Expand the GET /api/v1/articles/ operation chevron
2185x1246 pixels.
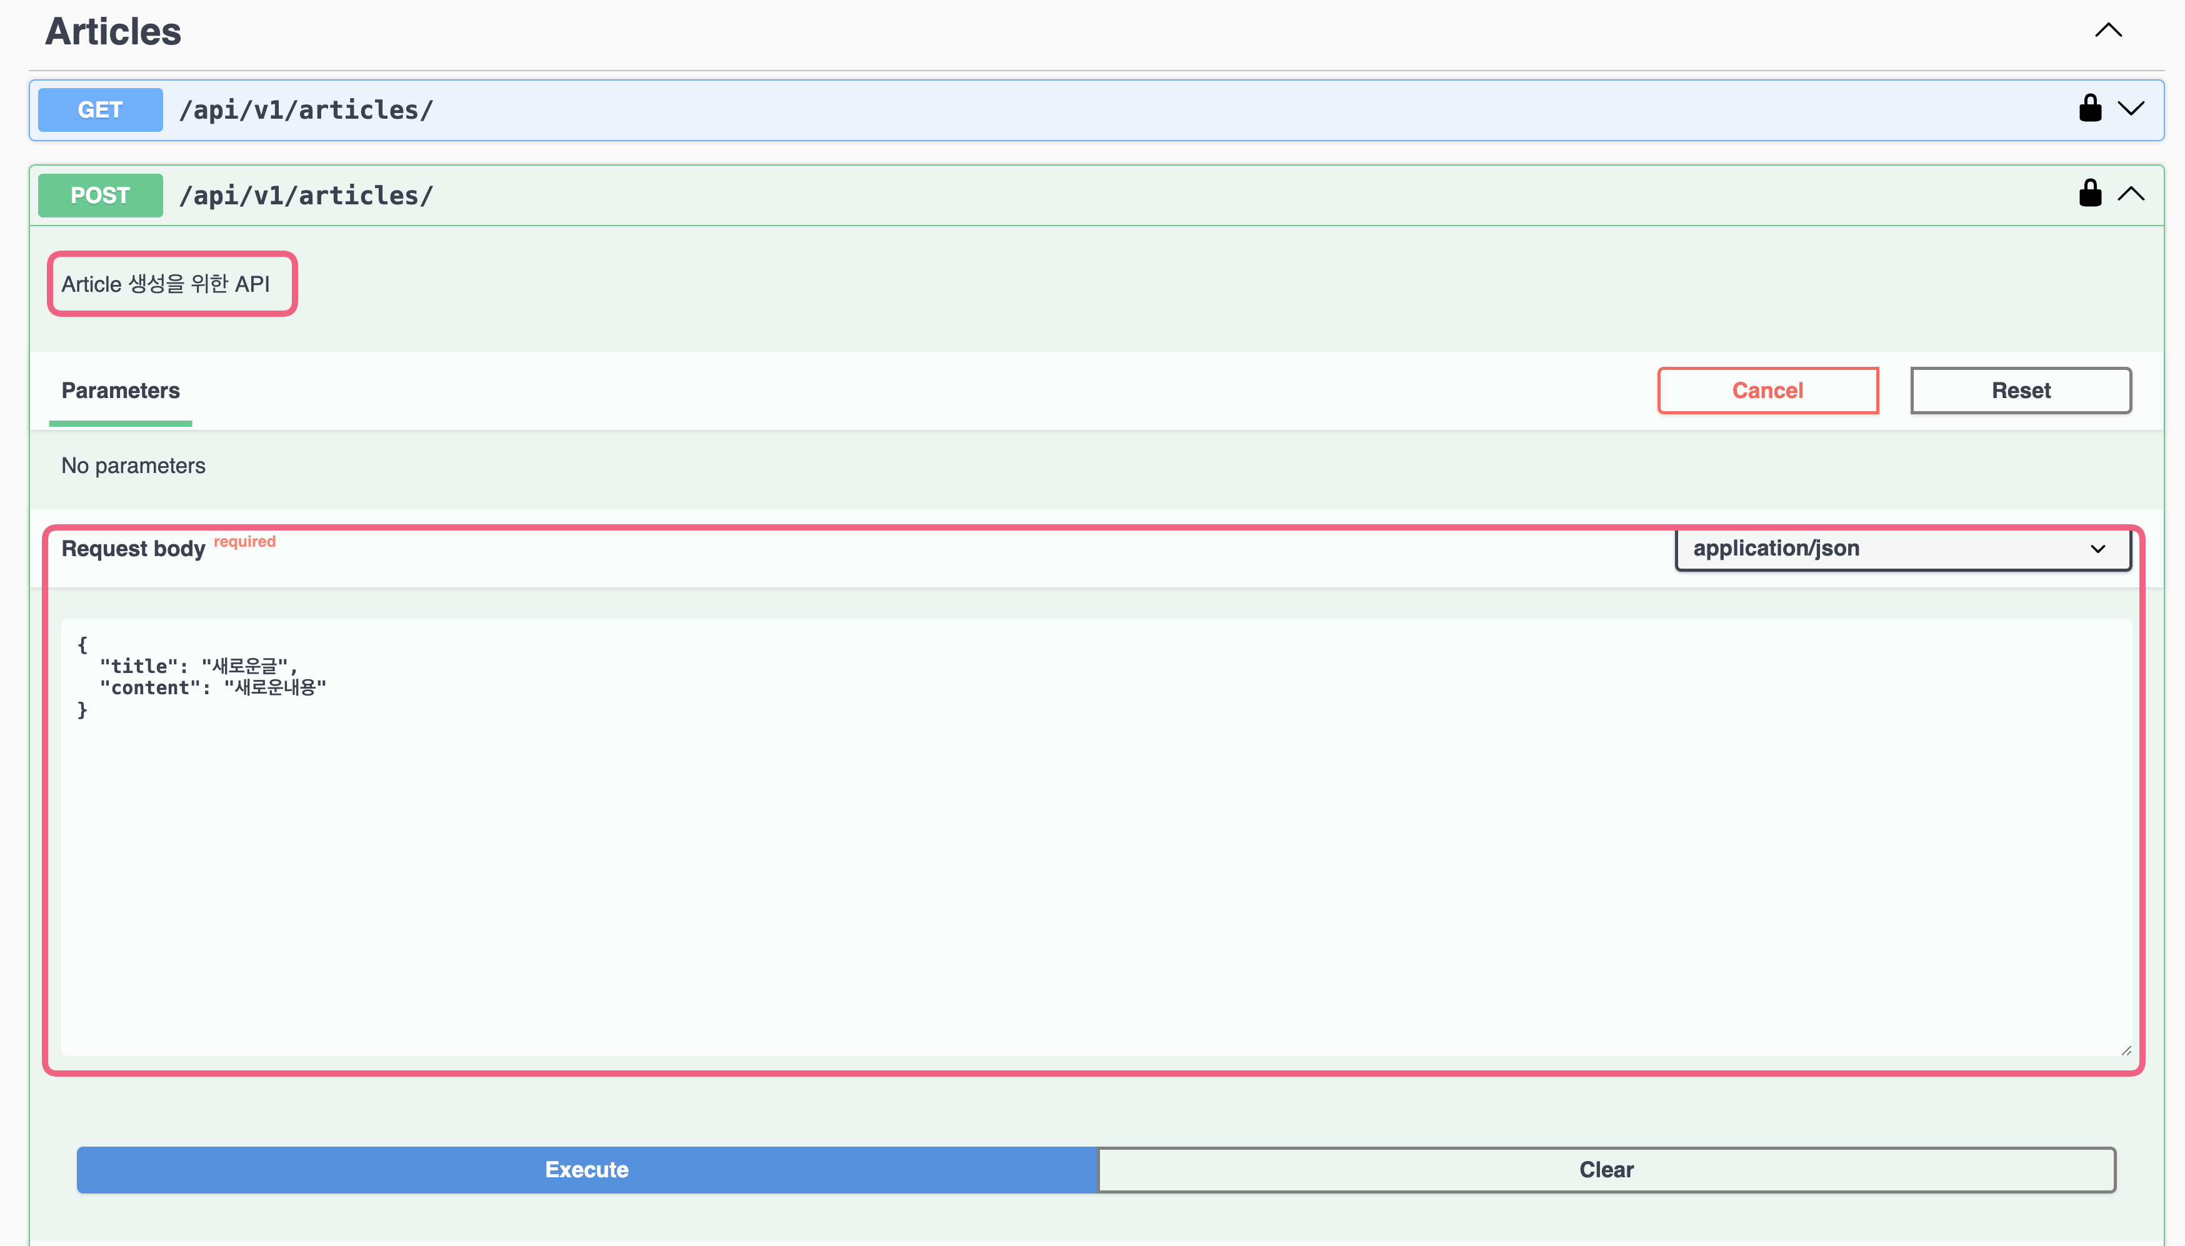pyautogui.click(x=2130, y=109)
